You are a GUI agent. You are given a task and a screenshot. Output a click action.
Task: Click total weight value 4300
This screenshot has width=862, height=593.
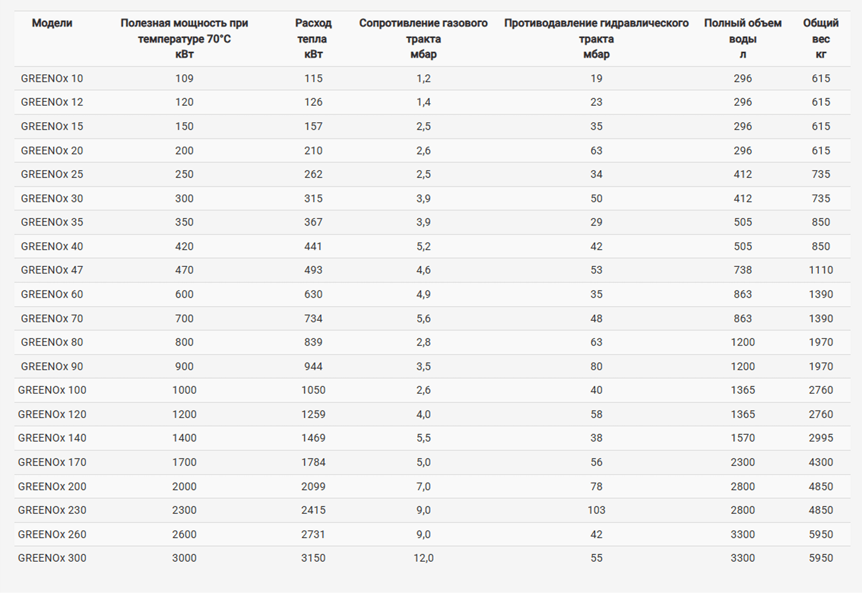(x=820, y=462)
